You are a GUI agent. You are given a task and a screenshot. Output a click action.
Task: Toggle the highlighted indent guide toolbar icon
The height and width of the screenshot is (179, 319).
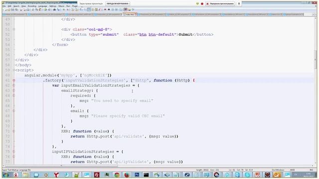[89, 9]
